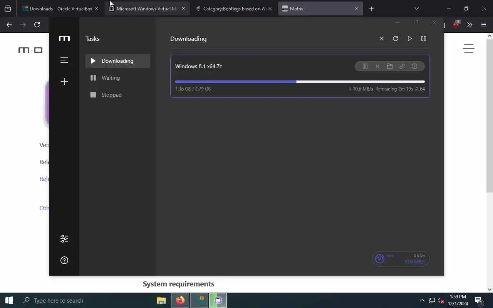Click the 1.36 GB / 2.79 GB size text

click(x=193, y=89)
